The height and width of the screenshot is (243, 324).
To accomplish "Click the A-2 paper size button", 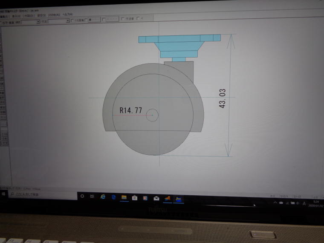I will (273, 196).
